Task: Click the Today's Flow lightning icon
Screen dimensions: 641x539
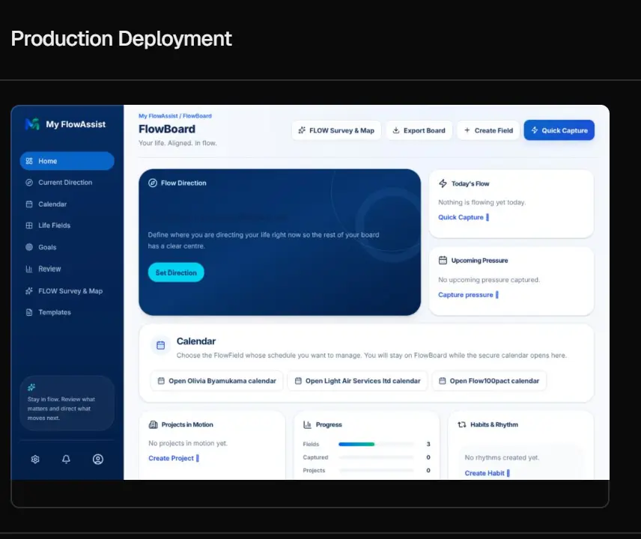Action: click(443, 183)
